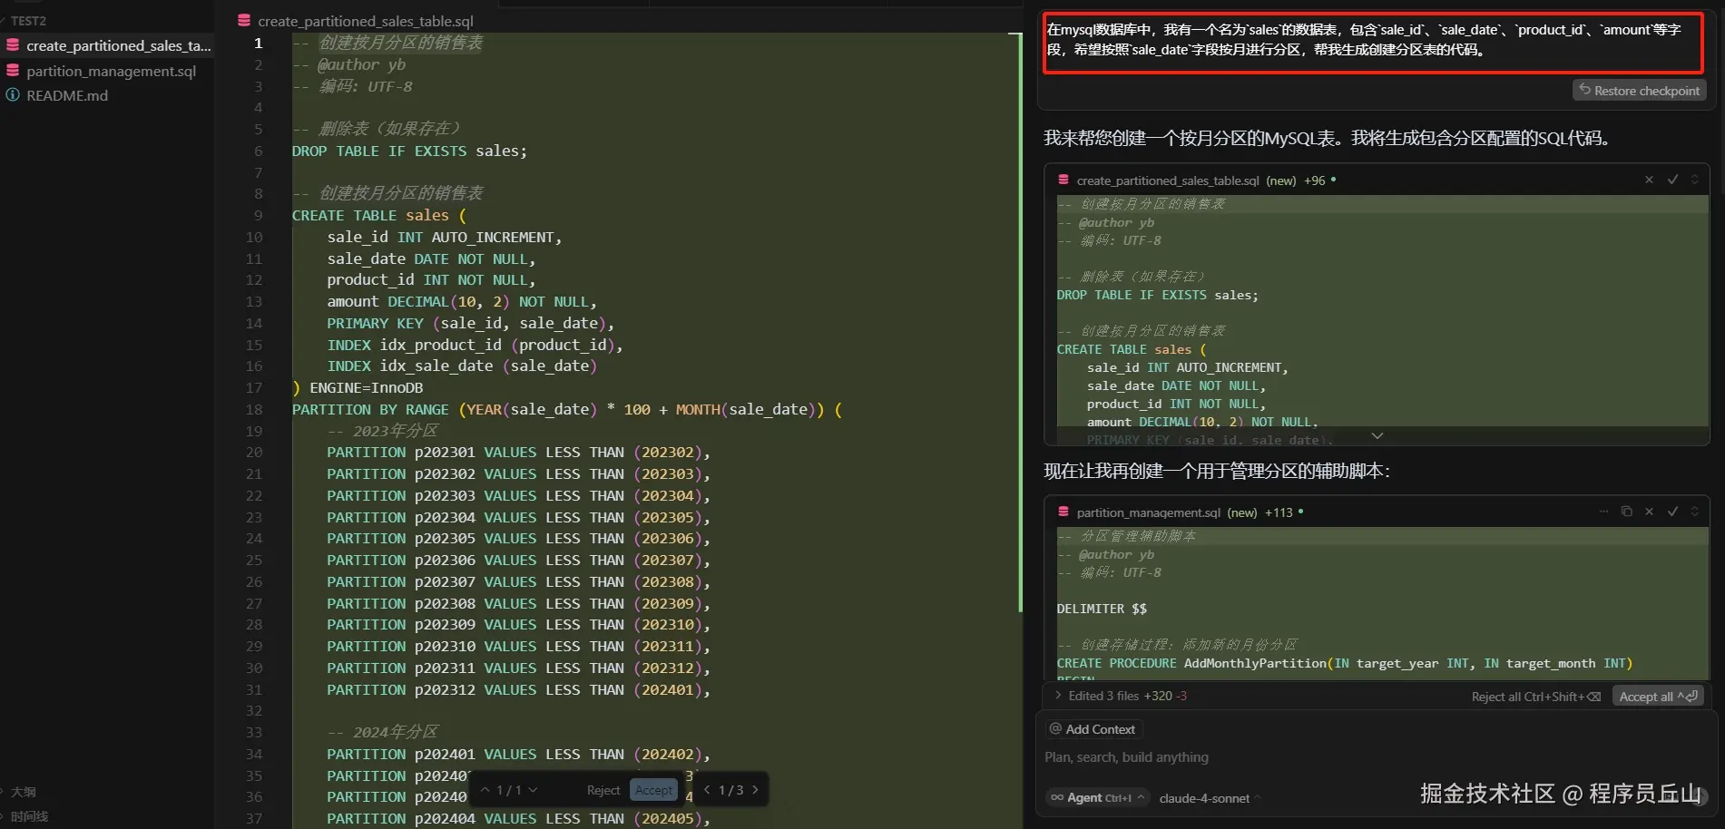The height and width of the screenshot is (829, 1725).
Task: Click the '-- 2024年分区' comment line
Action: point(382,732)
